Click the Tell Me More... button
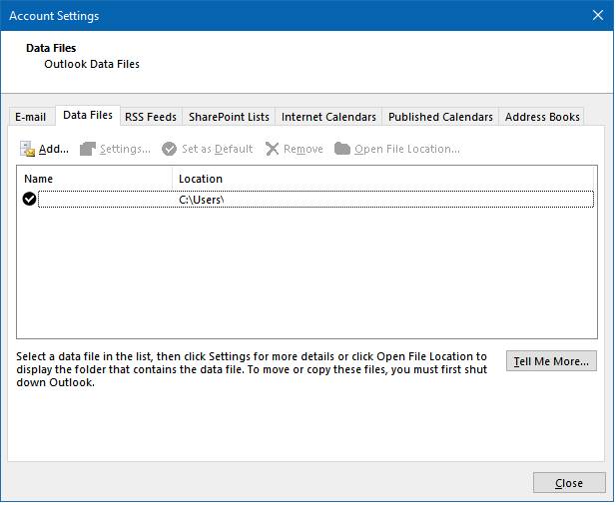616x505 pixels. pos(551,361)
